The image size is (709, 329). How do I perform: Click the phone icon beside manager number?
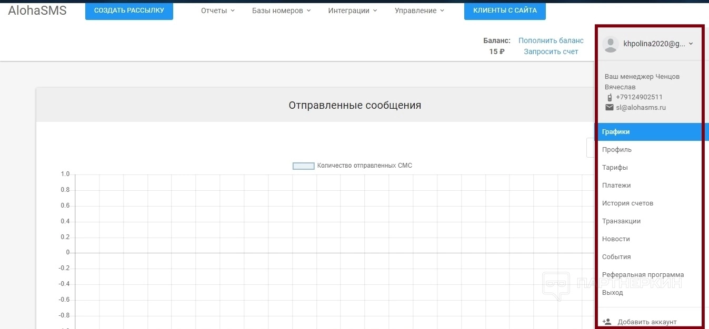pos(610,97)
